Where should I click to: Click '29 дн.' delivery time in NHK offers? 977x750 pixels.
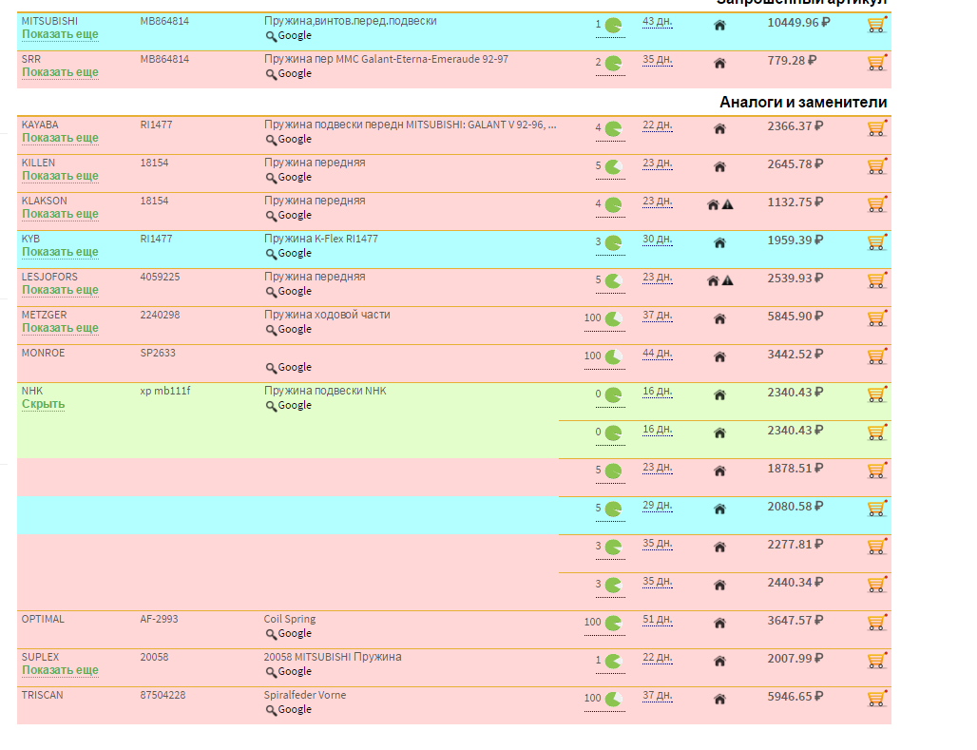pyautogui.click(x=658, y=506)
